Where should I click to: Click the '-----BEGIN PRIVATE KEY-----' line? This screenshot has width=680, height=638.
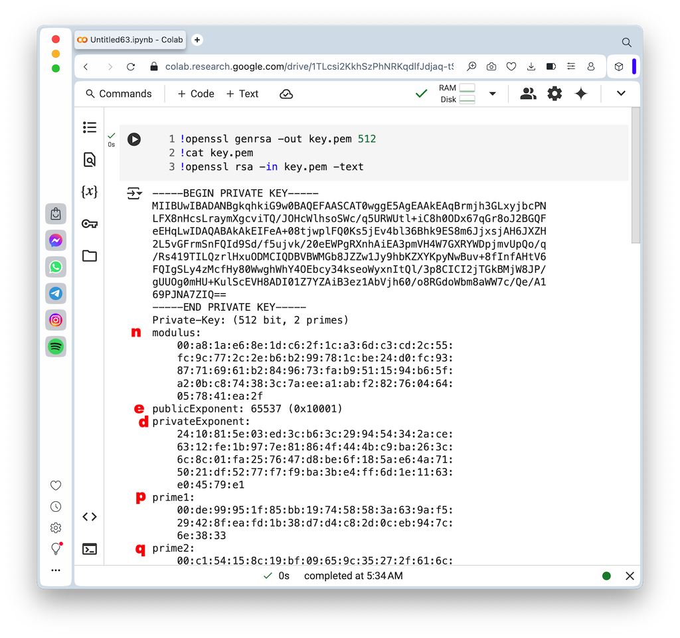236,193
